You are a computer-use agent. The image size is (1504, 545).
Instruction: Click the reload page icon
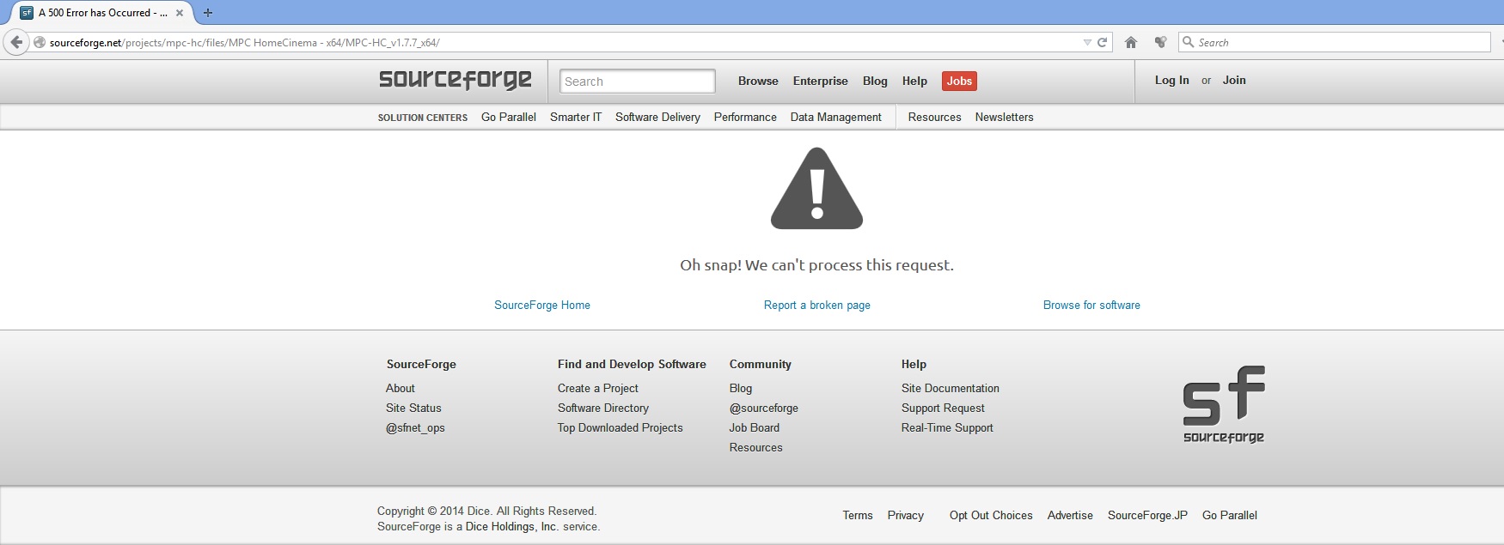pyautogui.click(x=1102, y=42)
